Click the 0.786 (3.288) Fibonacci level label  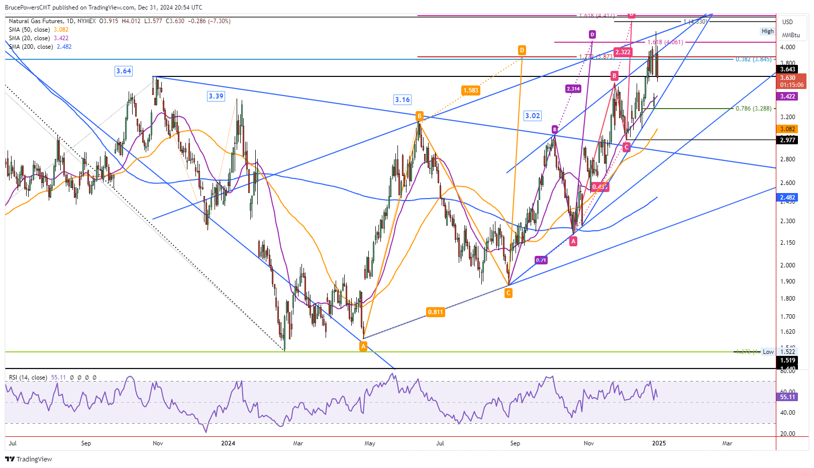point(754,109)
